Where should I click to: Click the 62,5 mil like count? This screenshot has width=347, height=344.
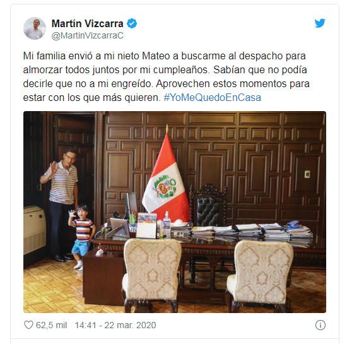51,325
